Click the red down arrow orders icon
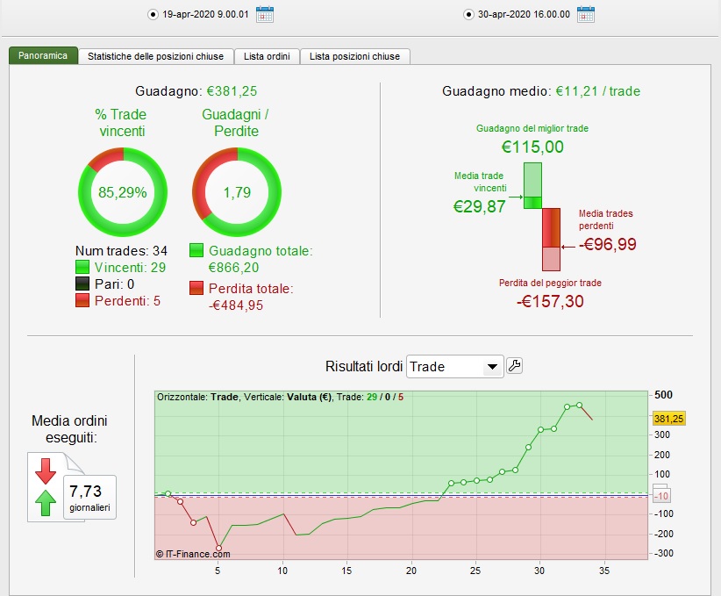Image resolution: width=721 pixels, height=596 pixels. [46, 470]
